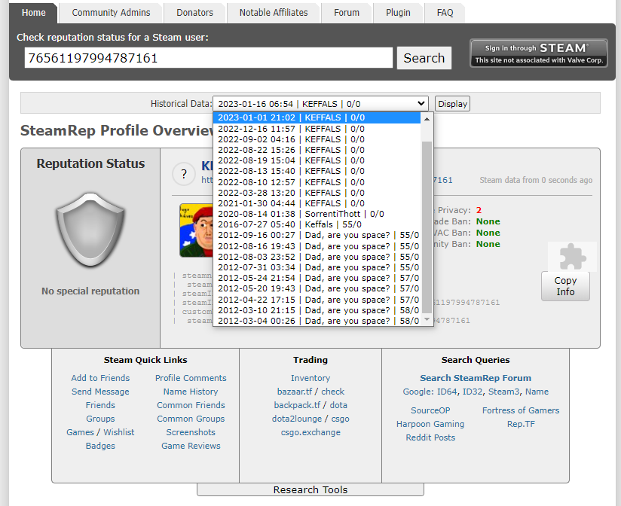Image resolution: width=621 pixels, height=506 pixels.
Task: Click scroll-down arrow in history list
Action: (x=427, y=320)
